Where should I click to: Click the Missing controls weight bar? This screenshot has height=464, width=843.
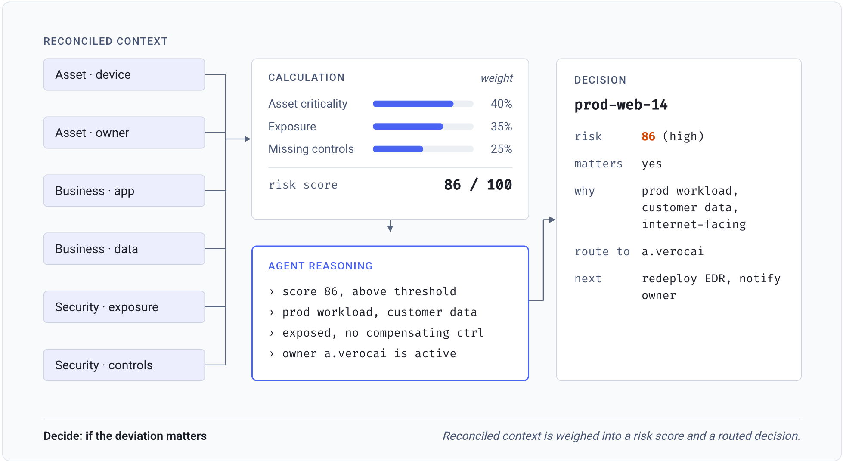[x=423, y=149]
